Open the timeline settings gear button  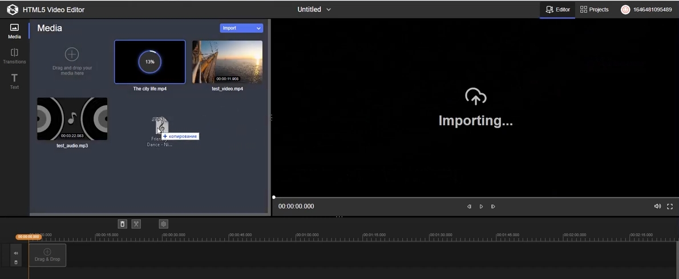click(x=163, y=224)
